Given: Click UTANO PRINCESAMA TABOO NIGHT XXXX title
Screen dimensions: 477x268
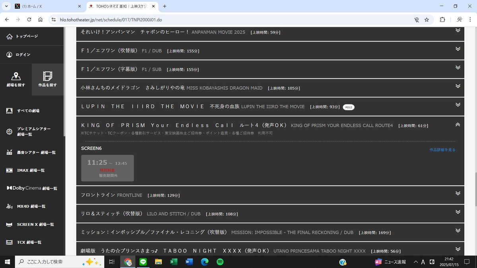Looking at the screenshot, I should pyautogui.click(x=320, y=251).
